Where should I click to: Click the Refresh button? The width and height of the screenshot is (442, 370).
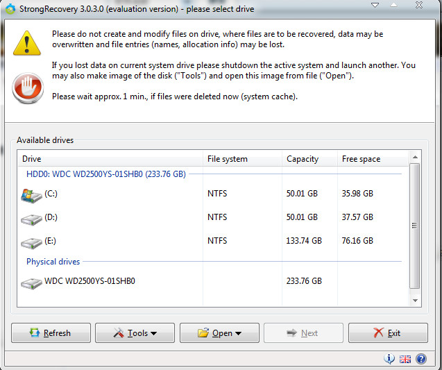point(51,333)
